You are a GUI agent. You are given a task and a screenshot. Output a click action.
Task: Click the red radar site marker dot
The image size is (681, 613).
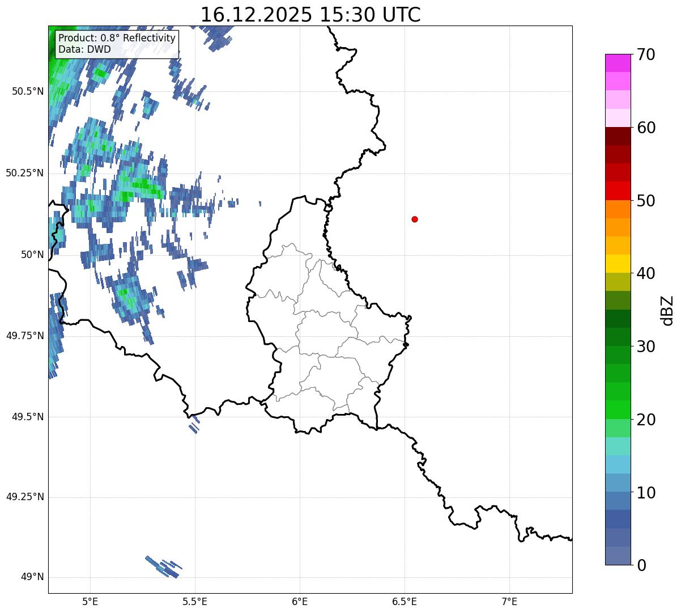415,219
